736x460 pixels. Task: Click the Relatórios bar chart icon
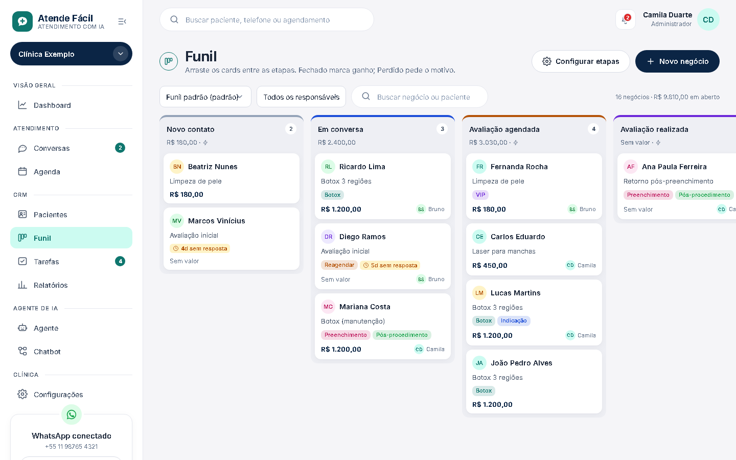click(22, 285)
